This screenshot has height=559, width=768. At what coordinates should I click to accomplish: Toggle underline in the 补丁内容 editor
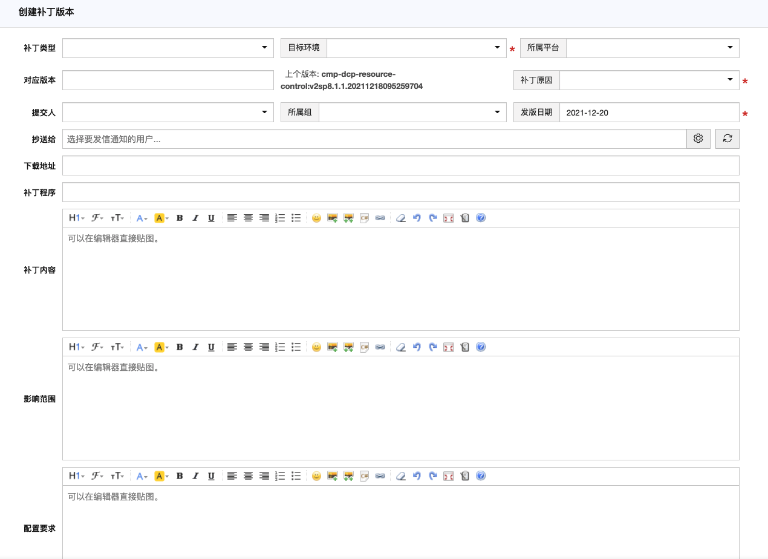click(x=211, y=218)
